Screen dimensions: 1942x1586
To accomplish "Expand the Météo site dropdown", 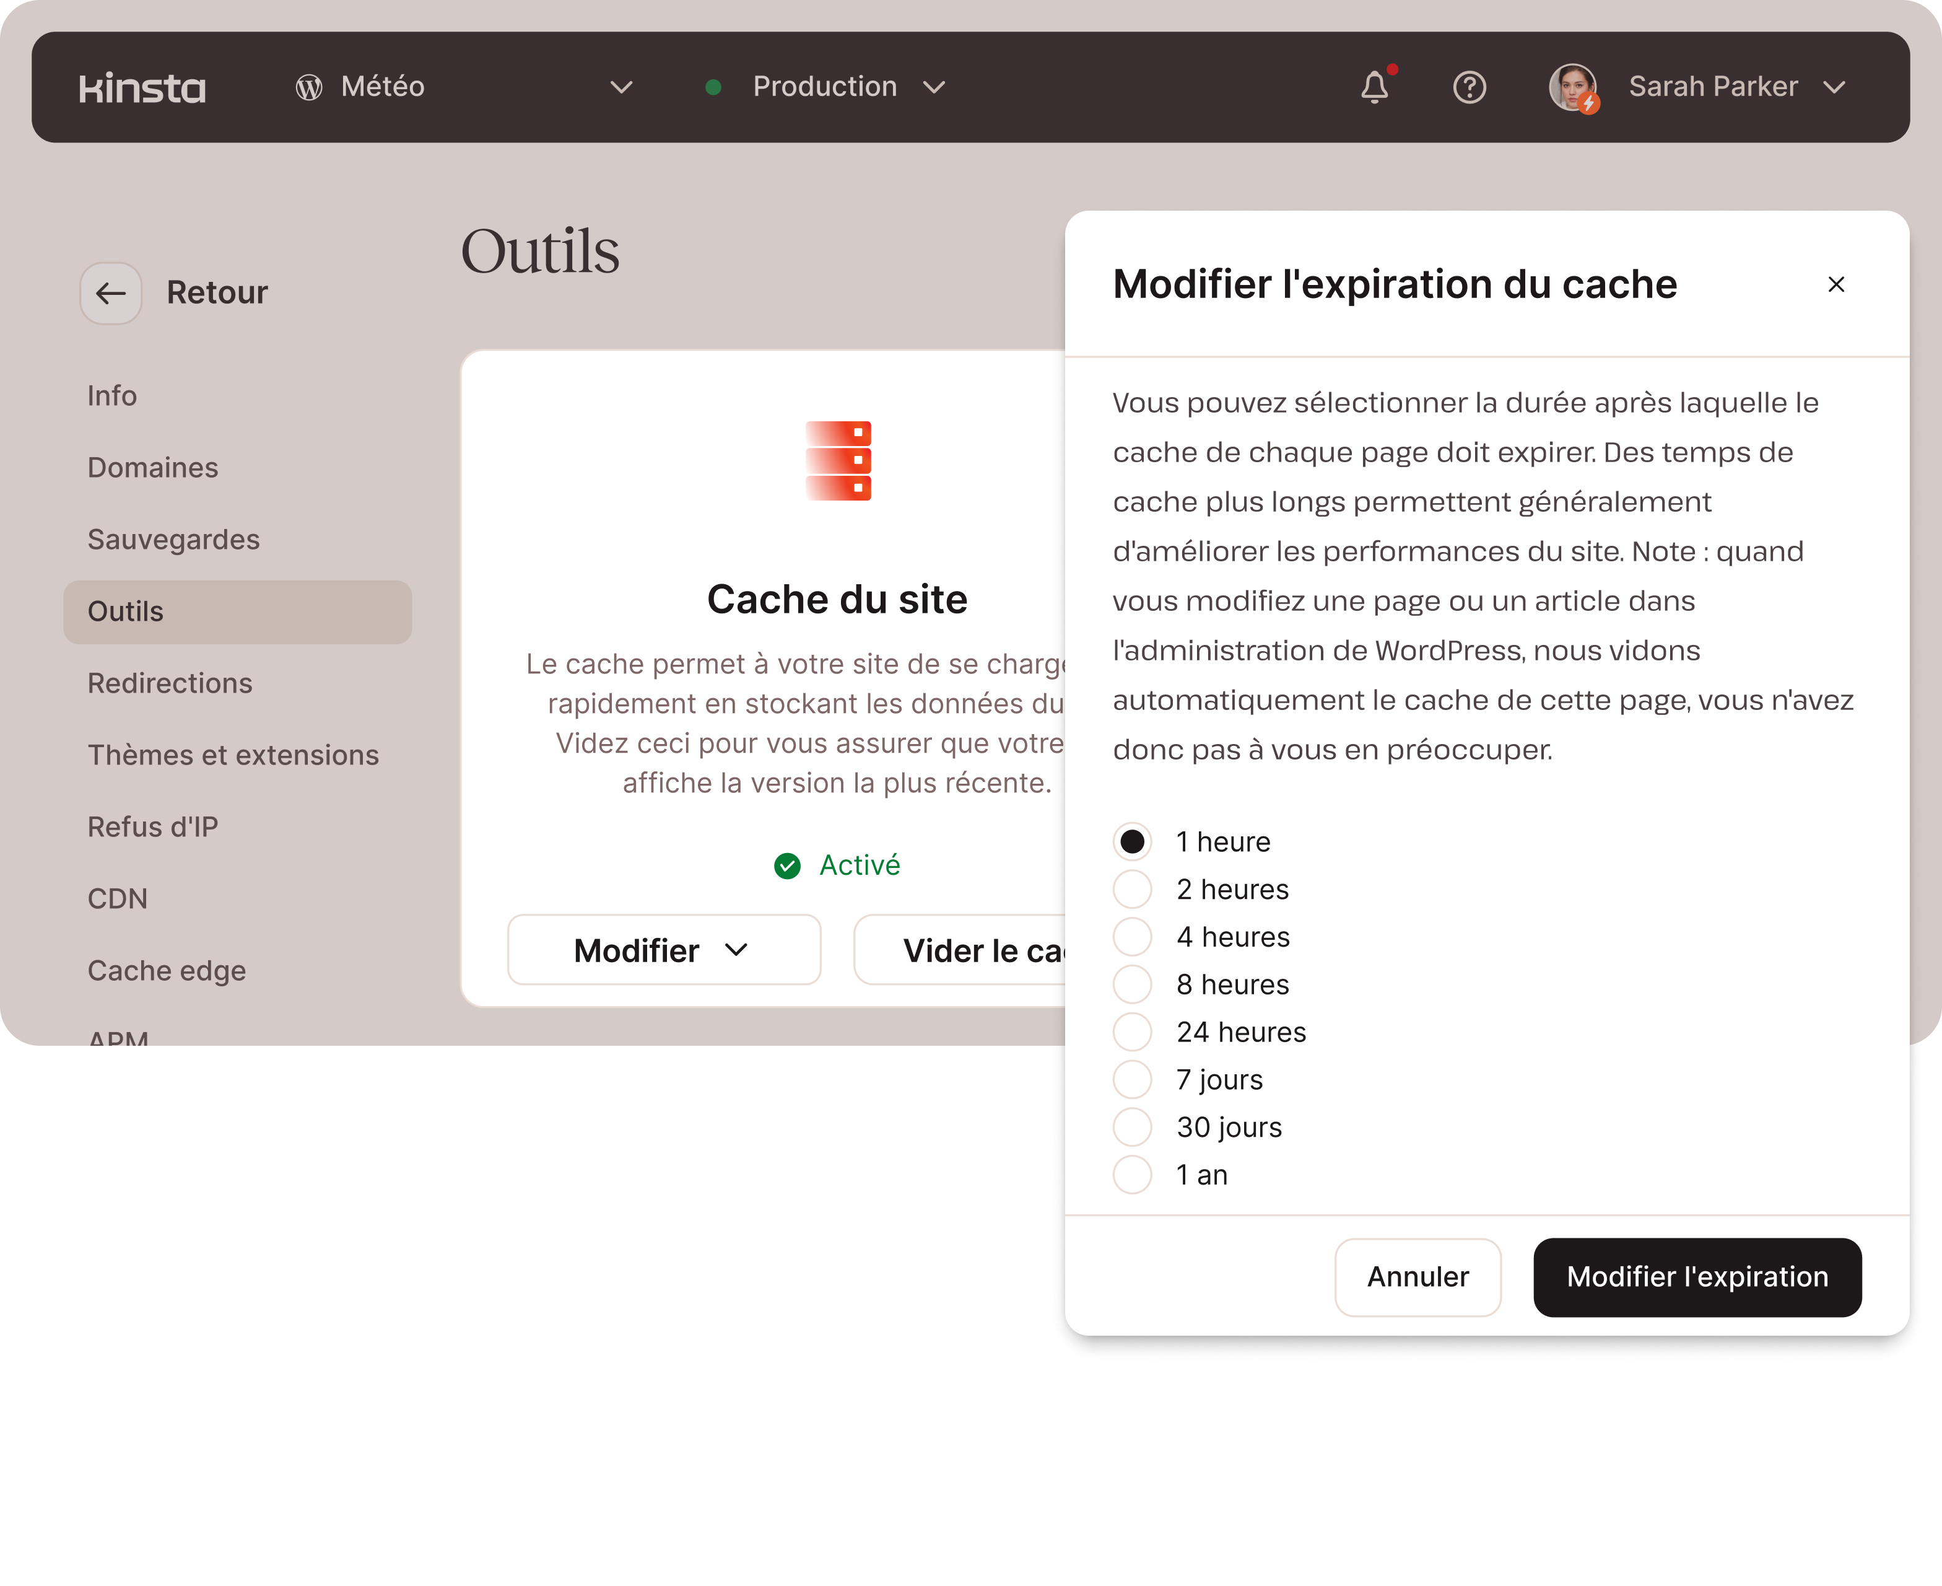I will (x=621, y=88).
